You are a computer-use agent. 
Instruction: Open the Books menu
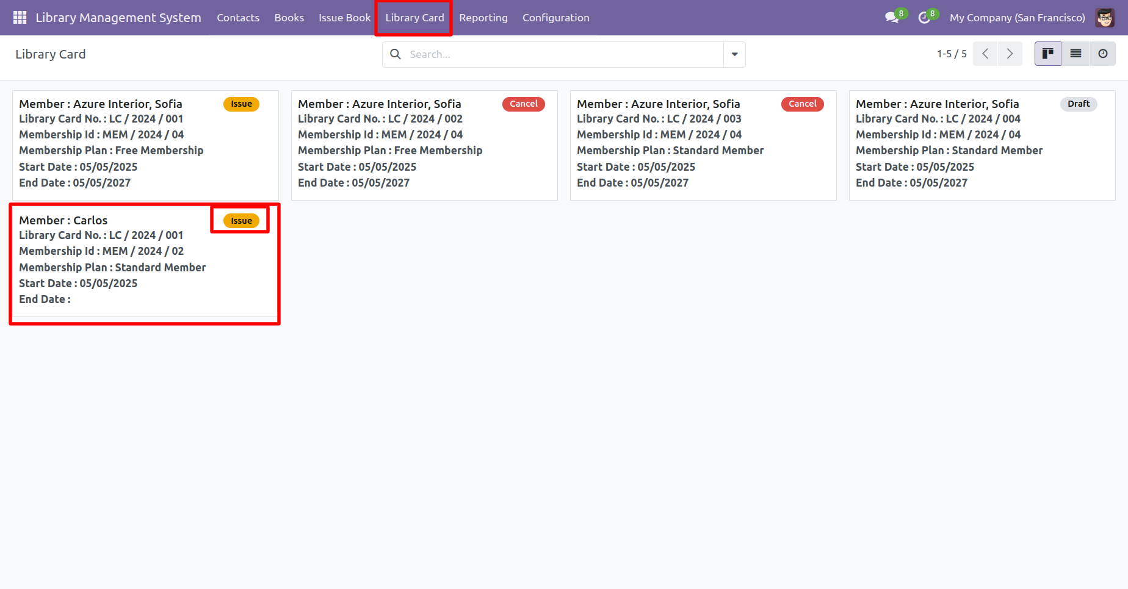tap(289, 18)
